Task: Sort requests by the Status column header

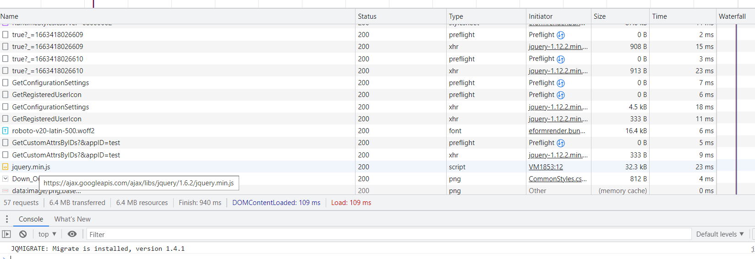Action: (367, 16)
